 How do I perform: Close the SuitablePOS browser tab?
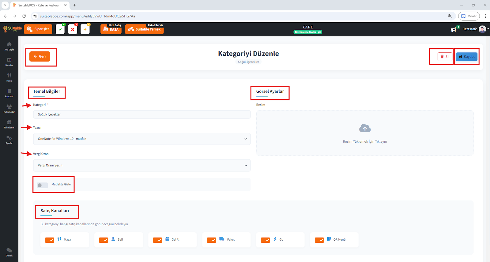66,5
